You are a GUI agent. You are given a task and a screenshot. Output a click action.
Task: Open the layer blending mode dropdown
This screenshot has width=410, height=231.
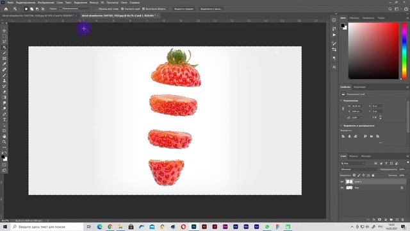pos(359,169)
